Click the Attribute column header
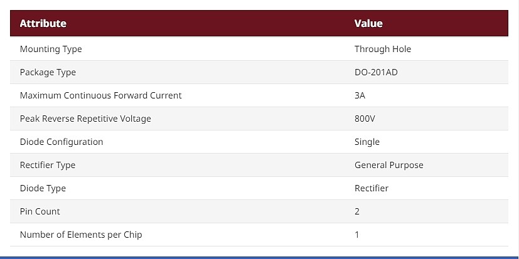519x259 pixels. (x=43, y=23)
